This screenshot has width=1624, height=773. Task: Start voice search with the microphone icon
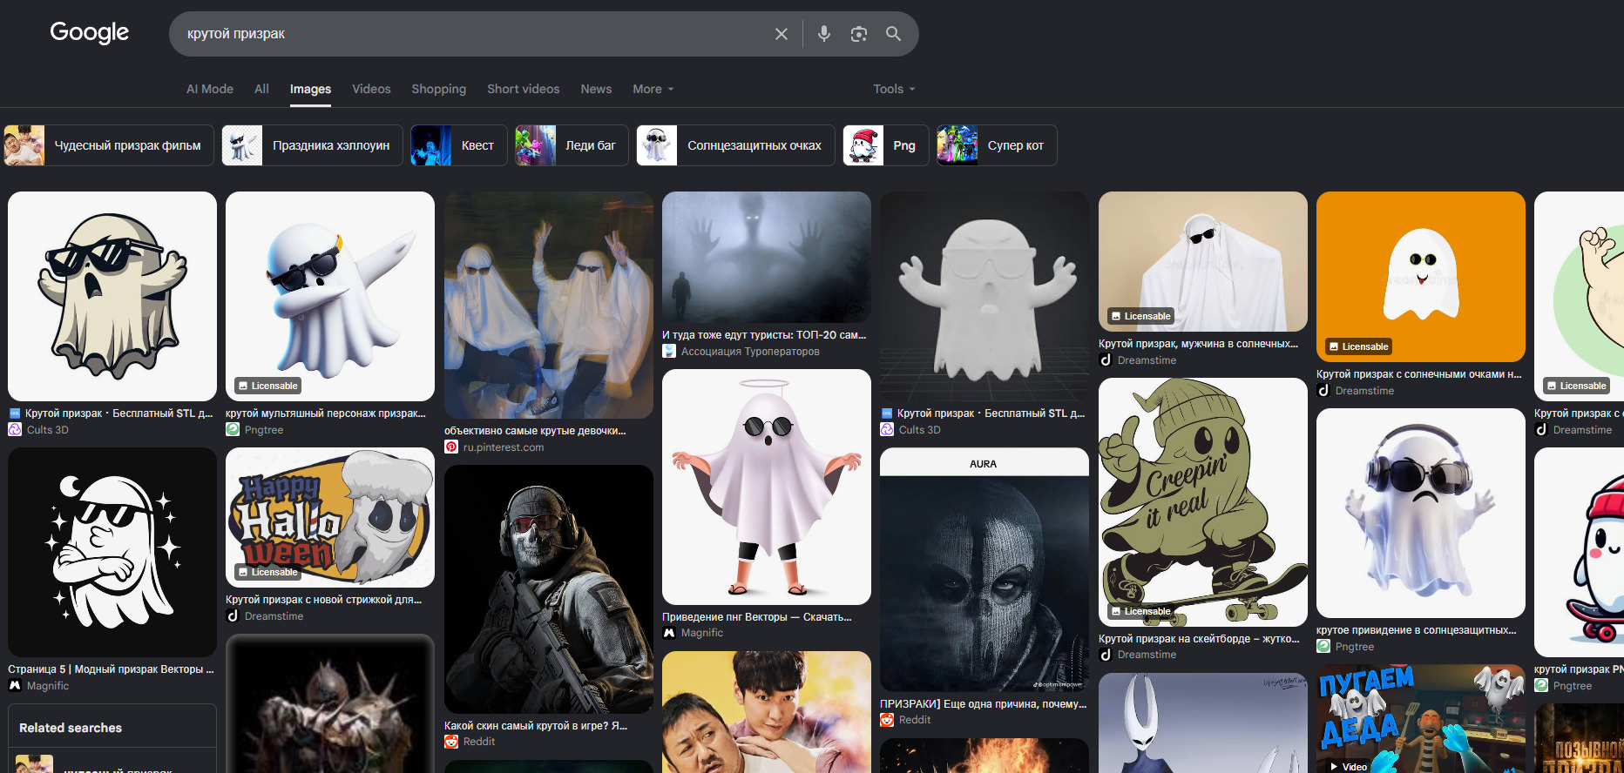click(824, 34)
